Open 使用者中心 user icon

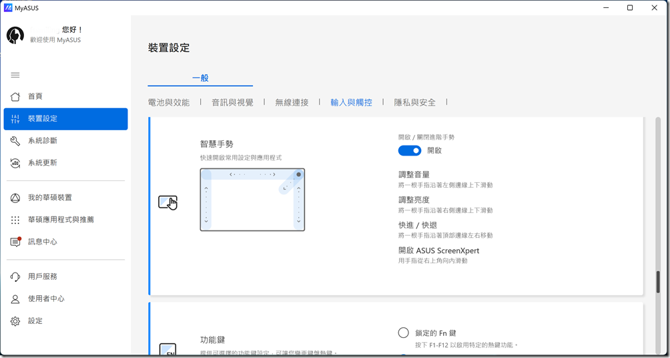(x=15, y=299)
